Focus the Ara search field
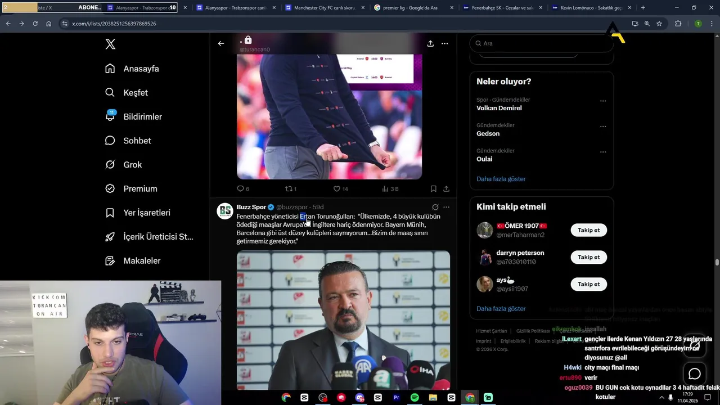The height and width of the screenshot is (405, 720). pyautogui.click(x=541, y=43)
